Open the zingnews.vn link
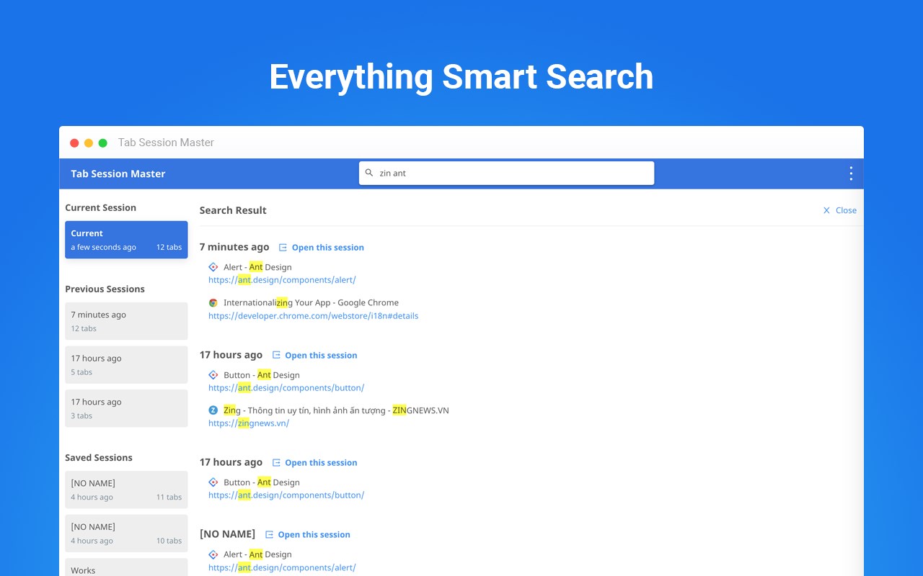 249,423
